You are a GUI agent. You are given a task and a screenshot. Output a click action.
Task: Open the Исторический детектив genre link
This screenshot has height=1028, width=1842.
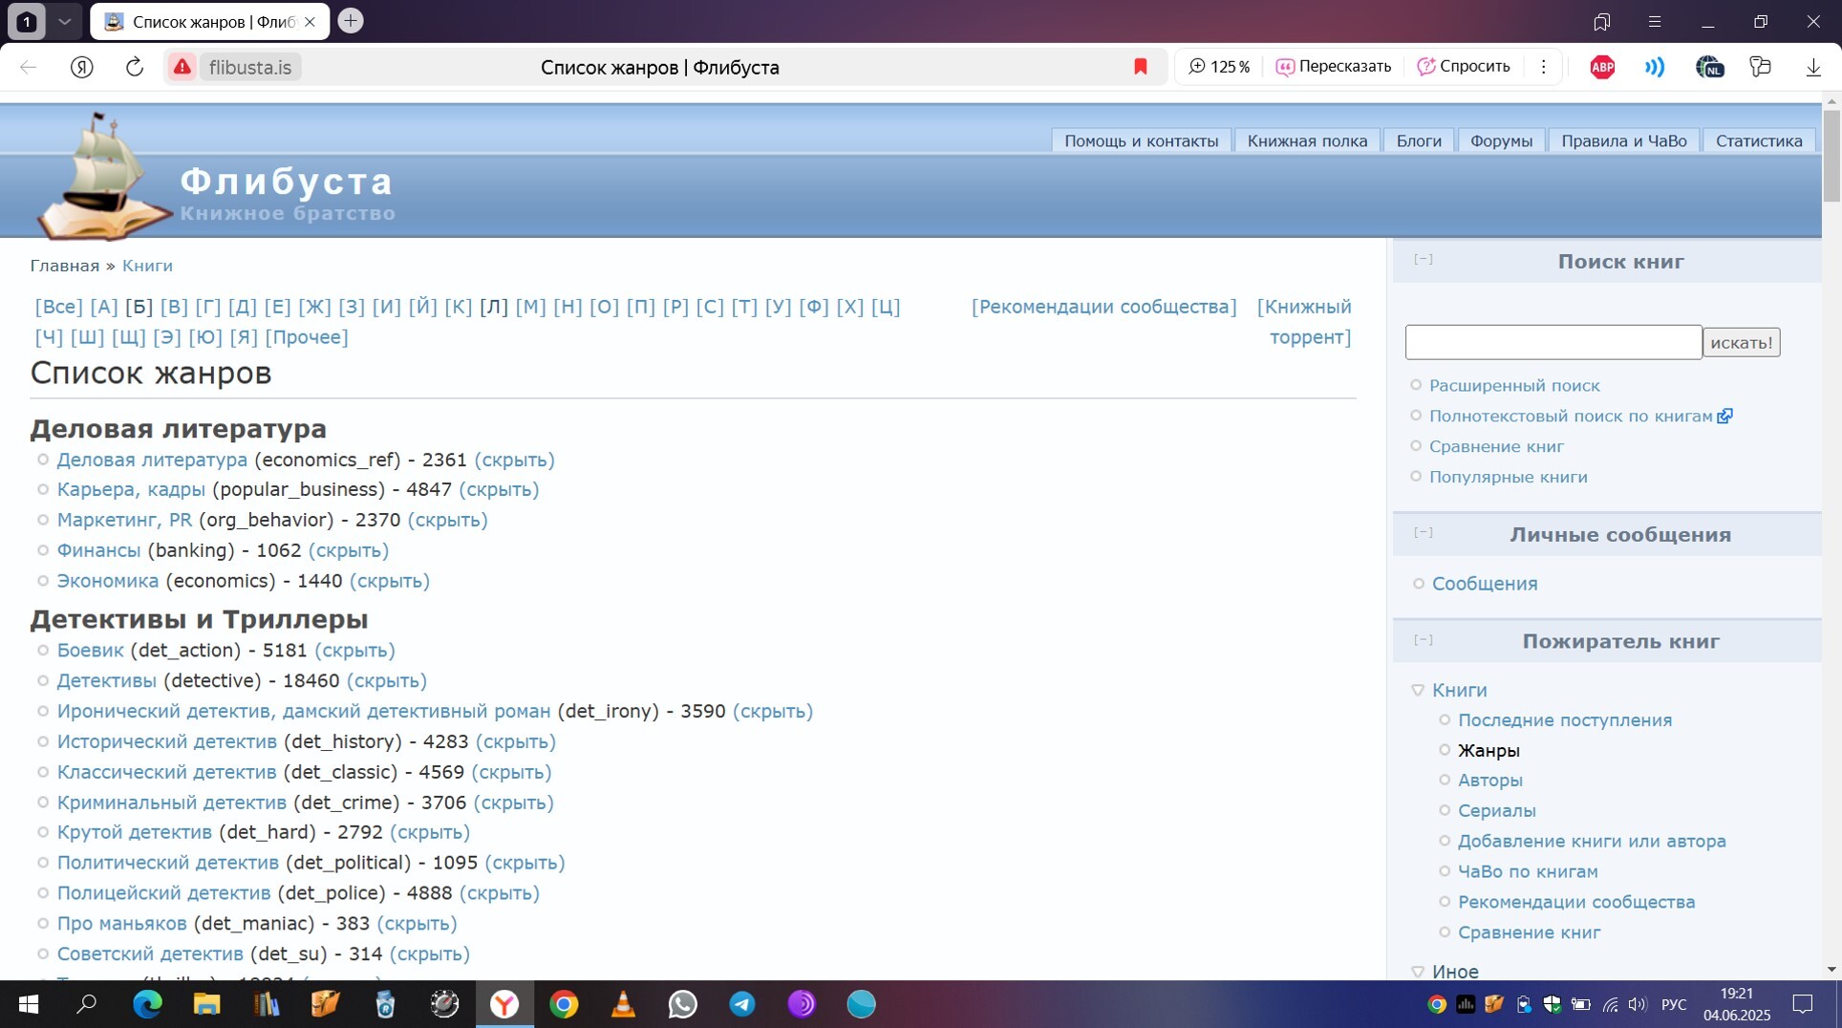166,741
